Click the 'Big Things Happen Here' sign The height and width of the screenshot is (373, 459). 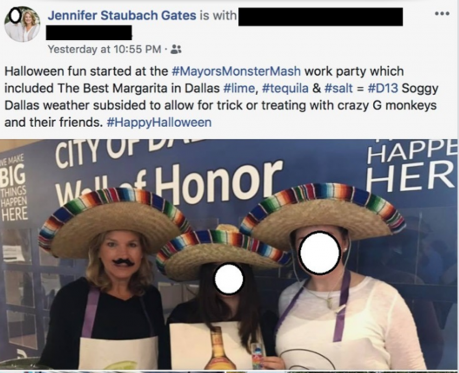(x=14, y=190)
